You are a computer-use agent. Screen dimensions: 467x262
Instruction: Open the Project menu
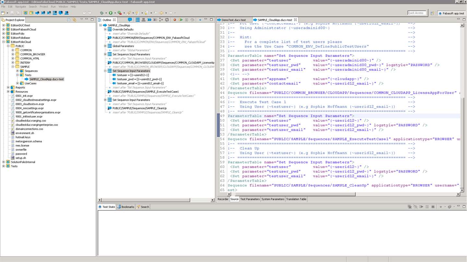44,6
